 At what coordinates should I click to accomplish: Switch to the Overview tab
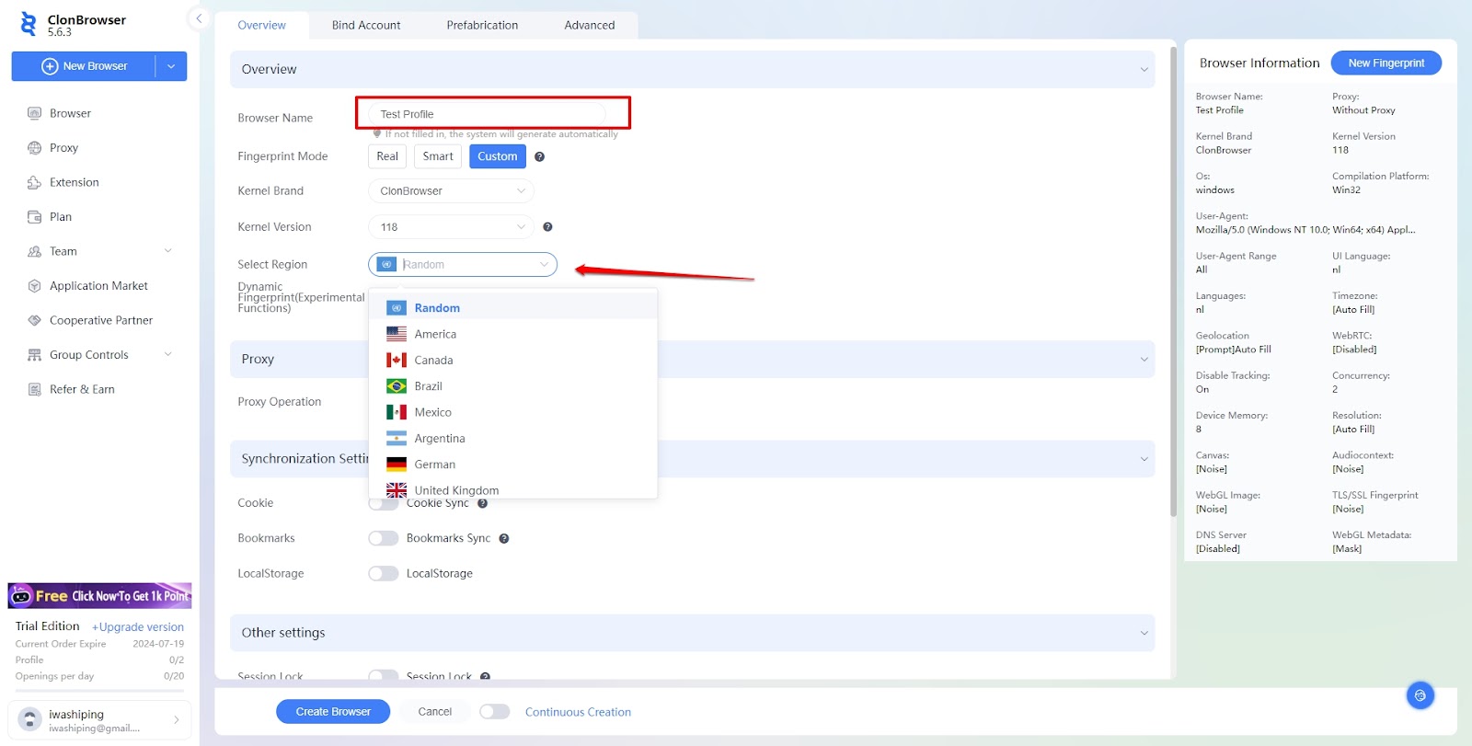pyautogui.click(x=261, y=25)
